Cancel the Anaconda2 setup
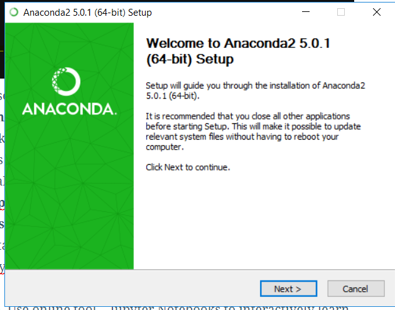 (355, 289)
